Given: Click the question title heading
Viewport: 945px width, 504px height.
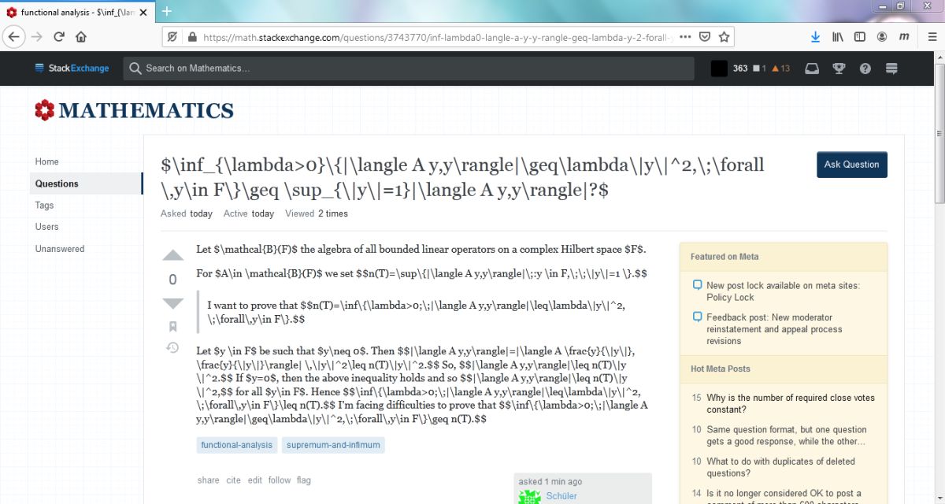Looking at the screenshot, I should (x=462, y=177).
